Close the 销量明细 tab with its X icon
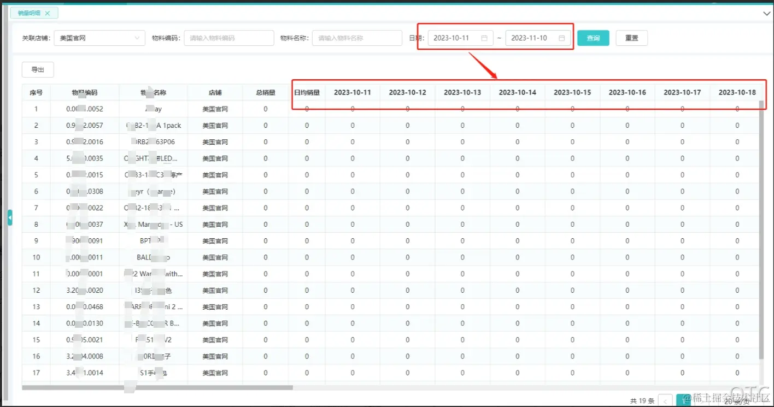The width and height of the screenshot is (774, 407). tap(48, 13)
